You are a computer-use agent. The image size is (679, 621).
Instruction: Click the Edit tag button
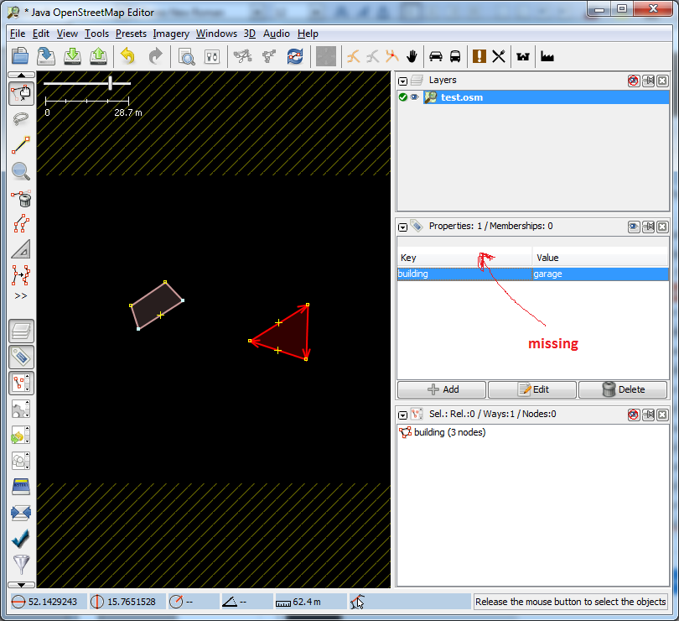[x=532, y=389]
